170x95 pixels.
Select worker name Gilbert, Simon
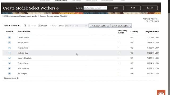click(23, 37)
